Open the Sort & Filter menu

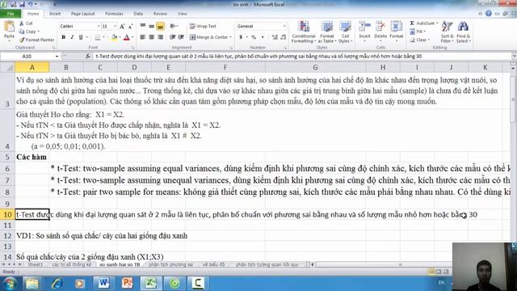pos(447,32)
